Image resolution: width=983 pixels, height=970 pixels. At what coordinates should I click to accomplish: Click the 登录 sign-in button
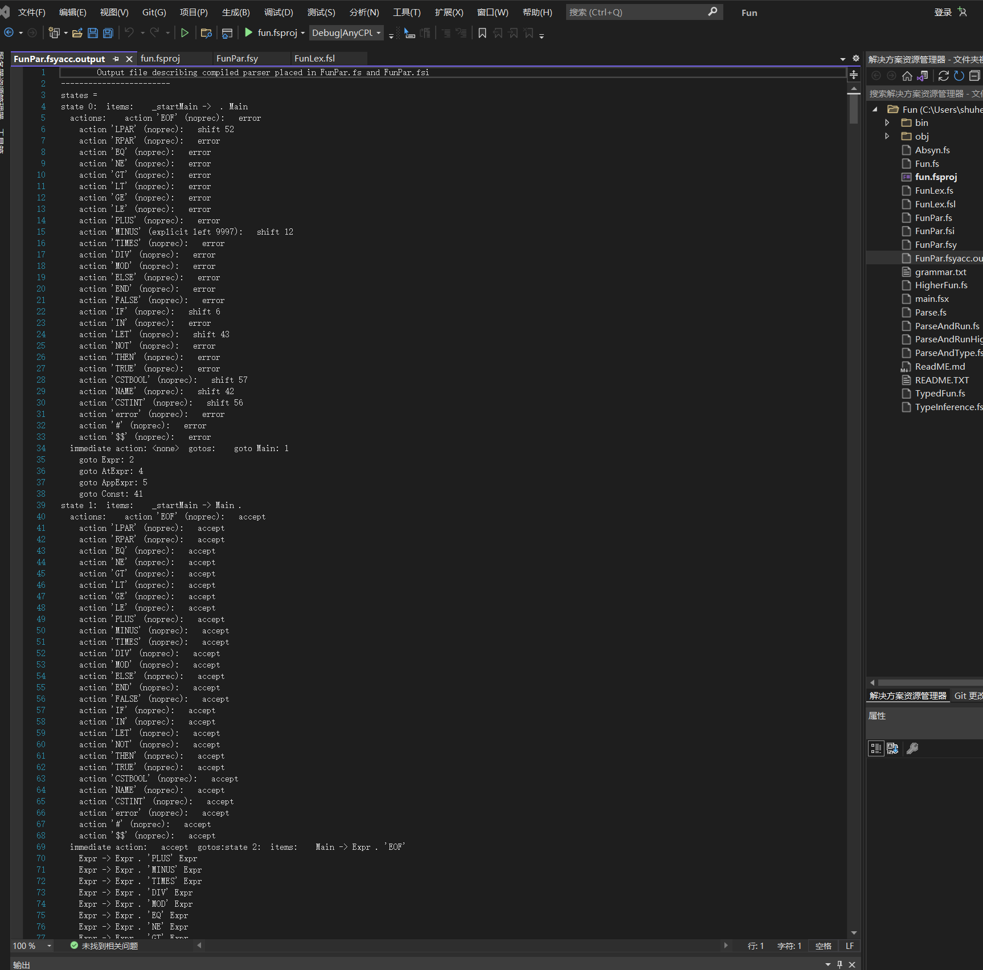pos(943,13)
